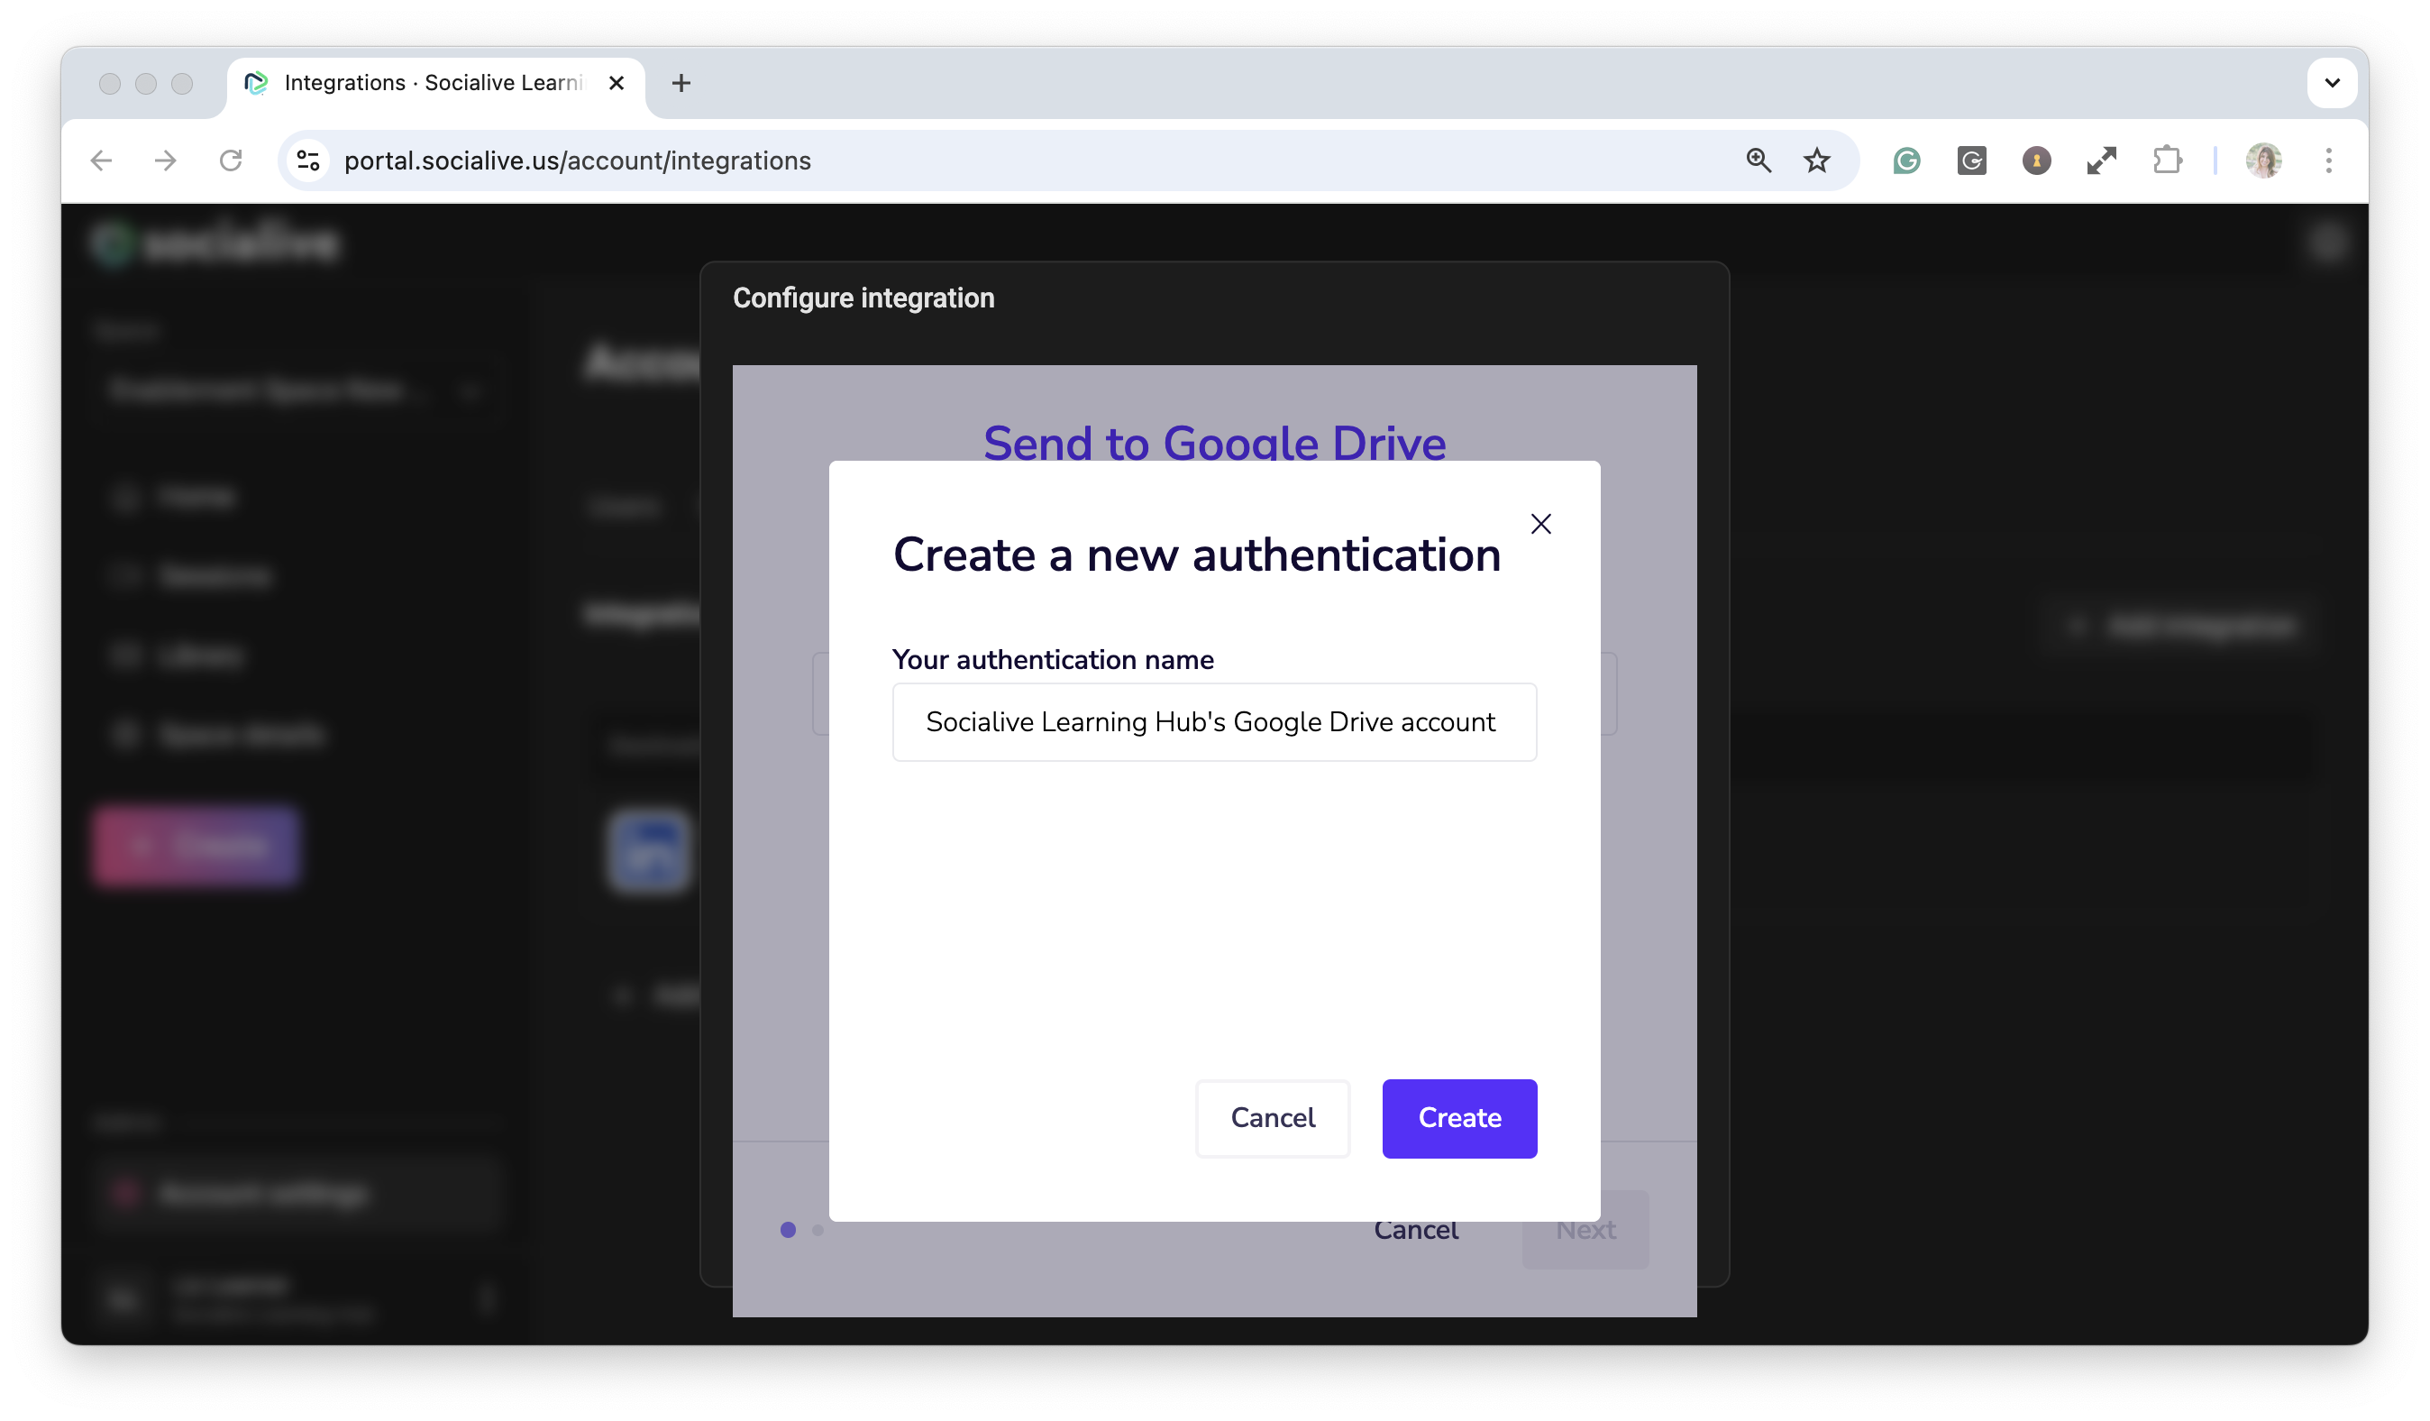The height and width of the screenshot is (1421, 2430).
Task: Reload the page with the refresh icon
Action: [x=231, y=160]
